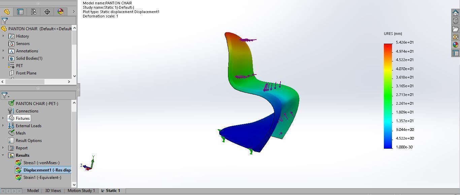The width and height of the screenshot is (460, 195).
Task: Switch to the 3D Views tab
Action: [x=53, y=191]
